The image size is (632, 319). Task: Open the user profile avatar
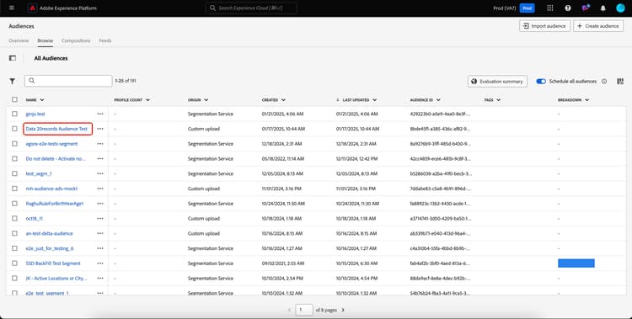click(620, 8)
